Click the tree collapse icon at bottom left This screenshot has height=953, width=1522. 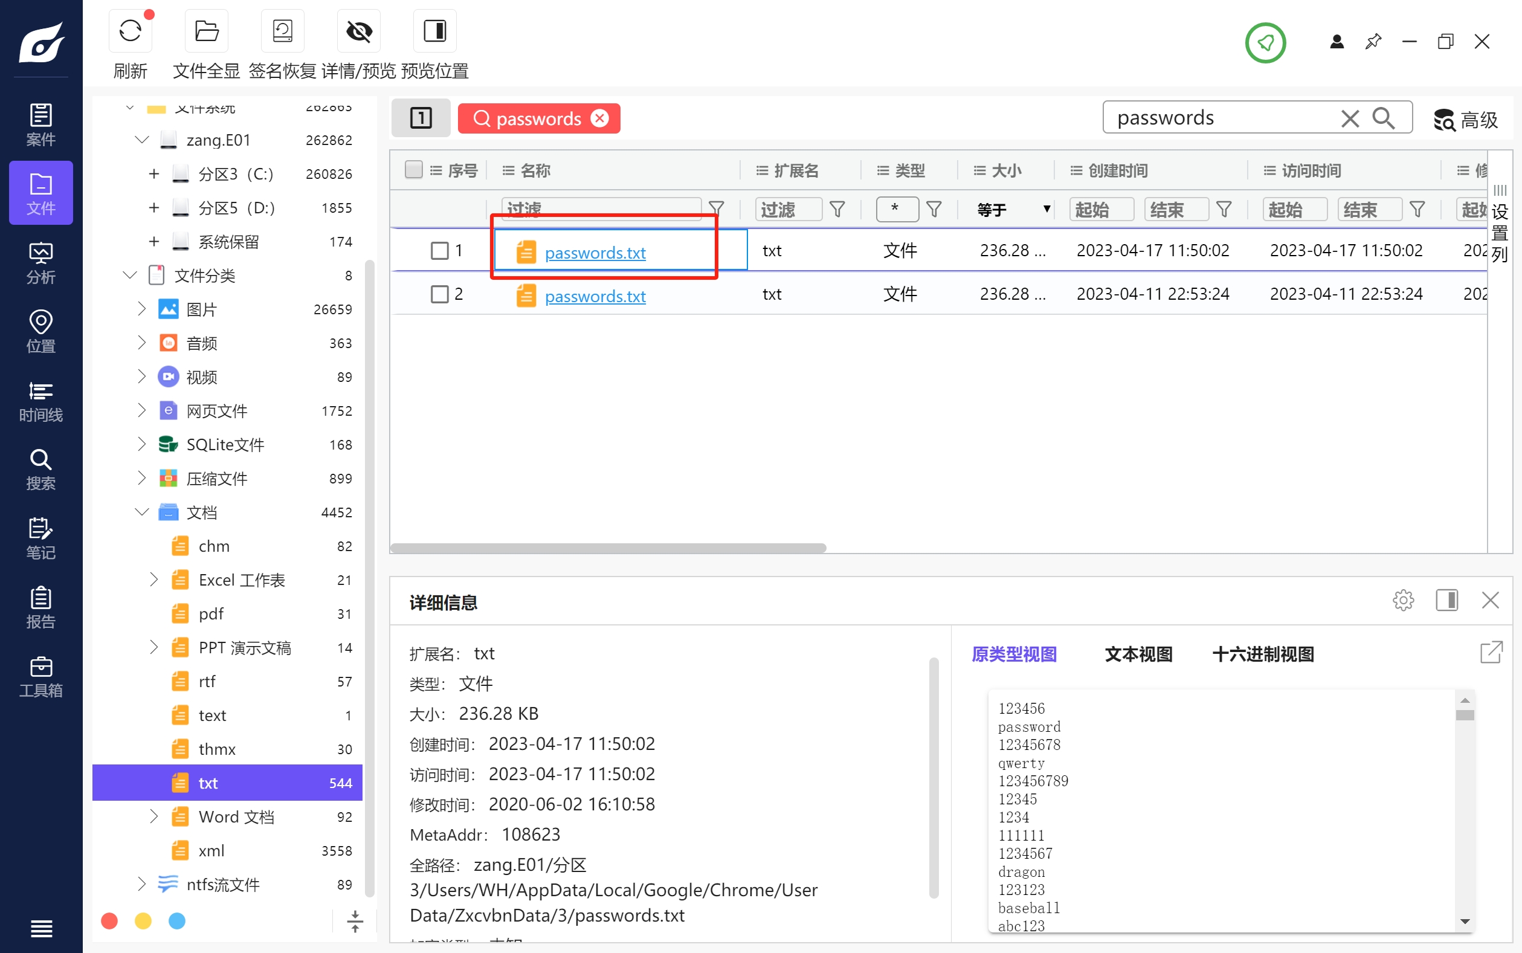[x=355, y=921]
